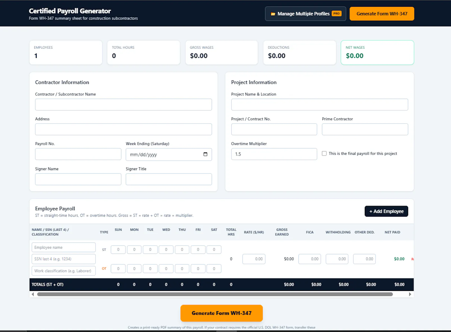
Task: Click bottom Generate Form WH-347 button
Action: click(x=222, y=313)
